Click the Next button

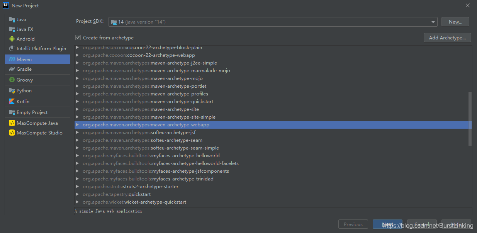[x=387, y=224]
